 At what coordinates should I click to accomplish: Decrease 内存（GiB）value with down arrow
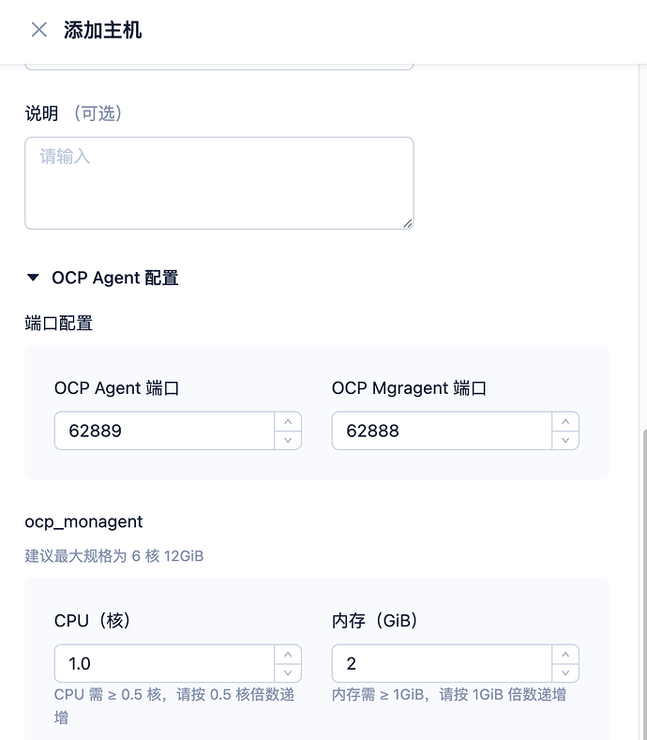pyautogui.click(x=565, y=672)
